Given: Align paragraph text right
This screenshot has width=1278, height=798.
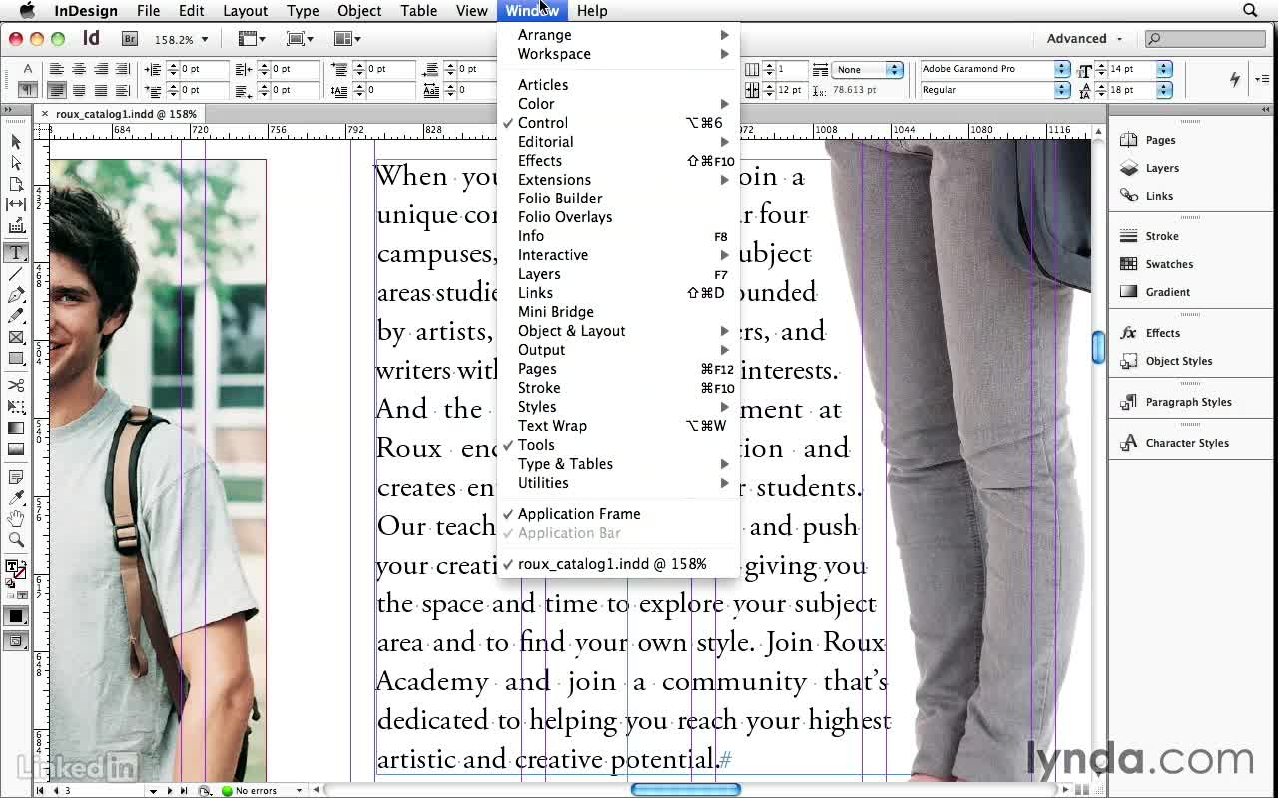Looking at the screenshot, I should click(101, 69).
